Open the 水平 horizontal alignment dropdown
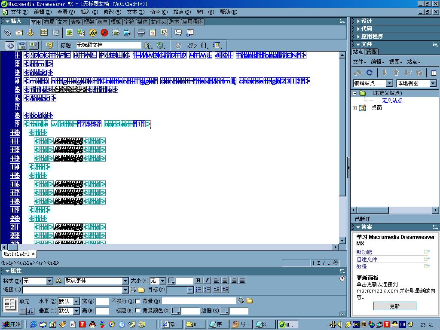The image size is (440, 330). [x=76, y=301]
